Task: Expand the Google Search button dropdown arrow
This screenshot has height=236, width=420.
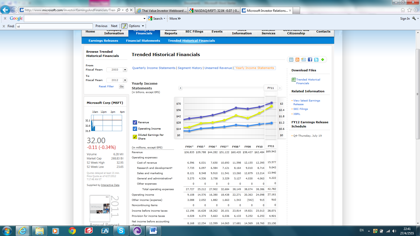Action: point(164,19)
